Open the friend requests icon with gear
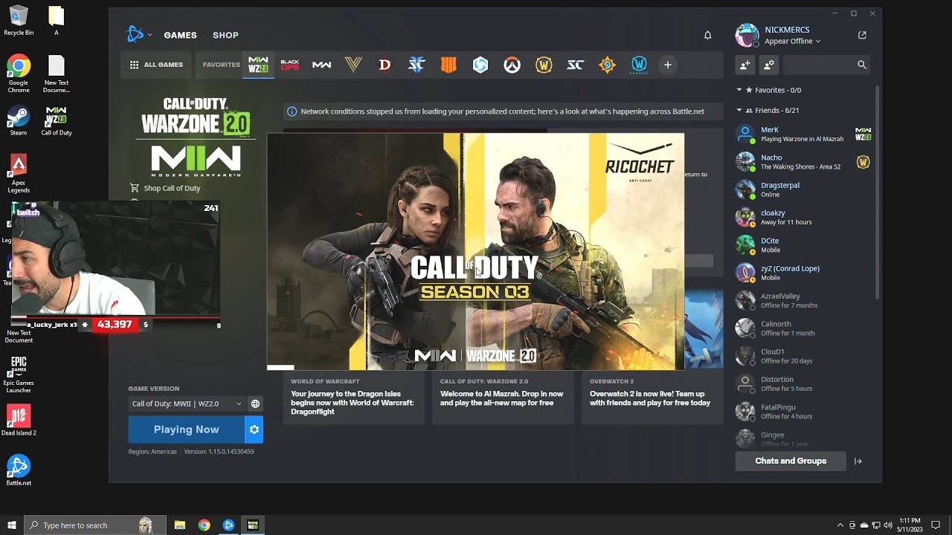The width and height of the screenshot is (952, 535). click(769, 65)
